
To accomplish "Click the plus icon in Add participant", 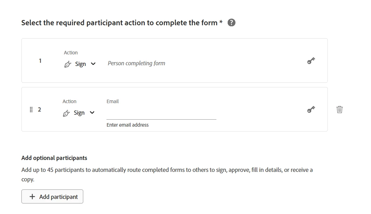I will tap(32, 196).
